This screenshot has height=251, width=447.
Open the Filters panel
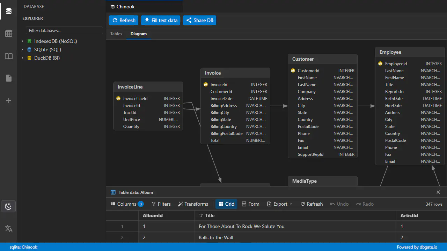[161, 204]
